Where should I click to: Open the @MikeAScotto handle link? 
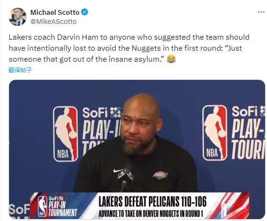click(53, 22)
